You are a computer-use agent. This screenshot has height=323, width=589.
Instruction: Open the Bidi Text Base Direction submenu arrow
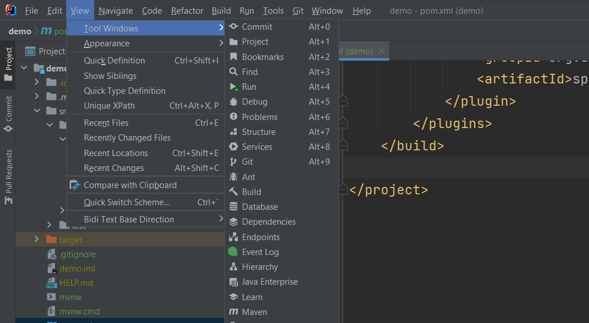(221, 219)
